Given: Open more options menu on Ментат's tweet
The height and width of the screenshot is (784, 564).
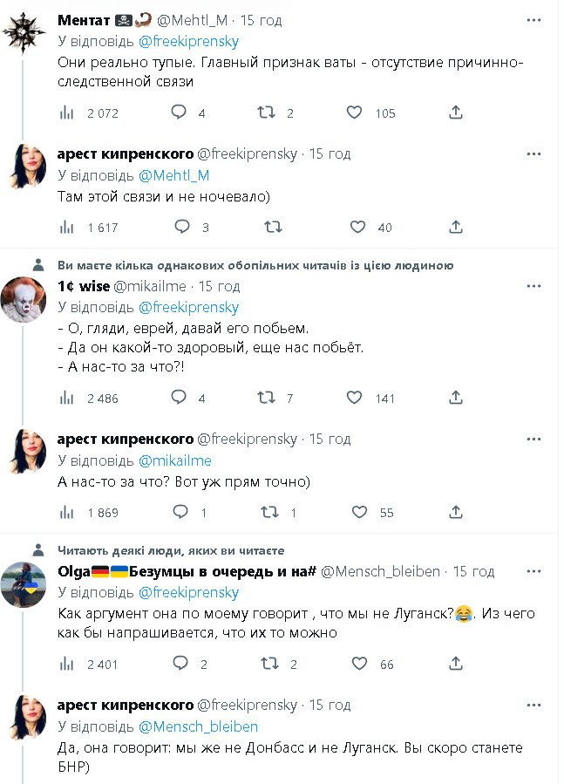Looking at the screenshot, I should (533, 18).
